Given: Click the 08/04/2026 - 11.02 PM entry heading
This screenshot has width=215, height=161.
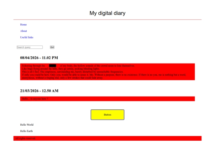Looking at the screenshot, I should pos(39,58).
